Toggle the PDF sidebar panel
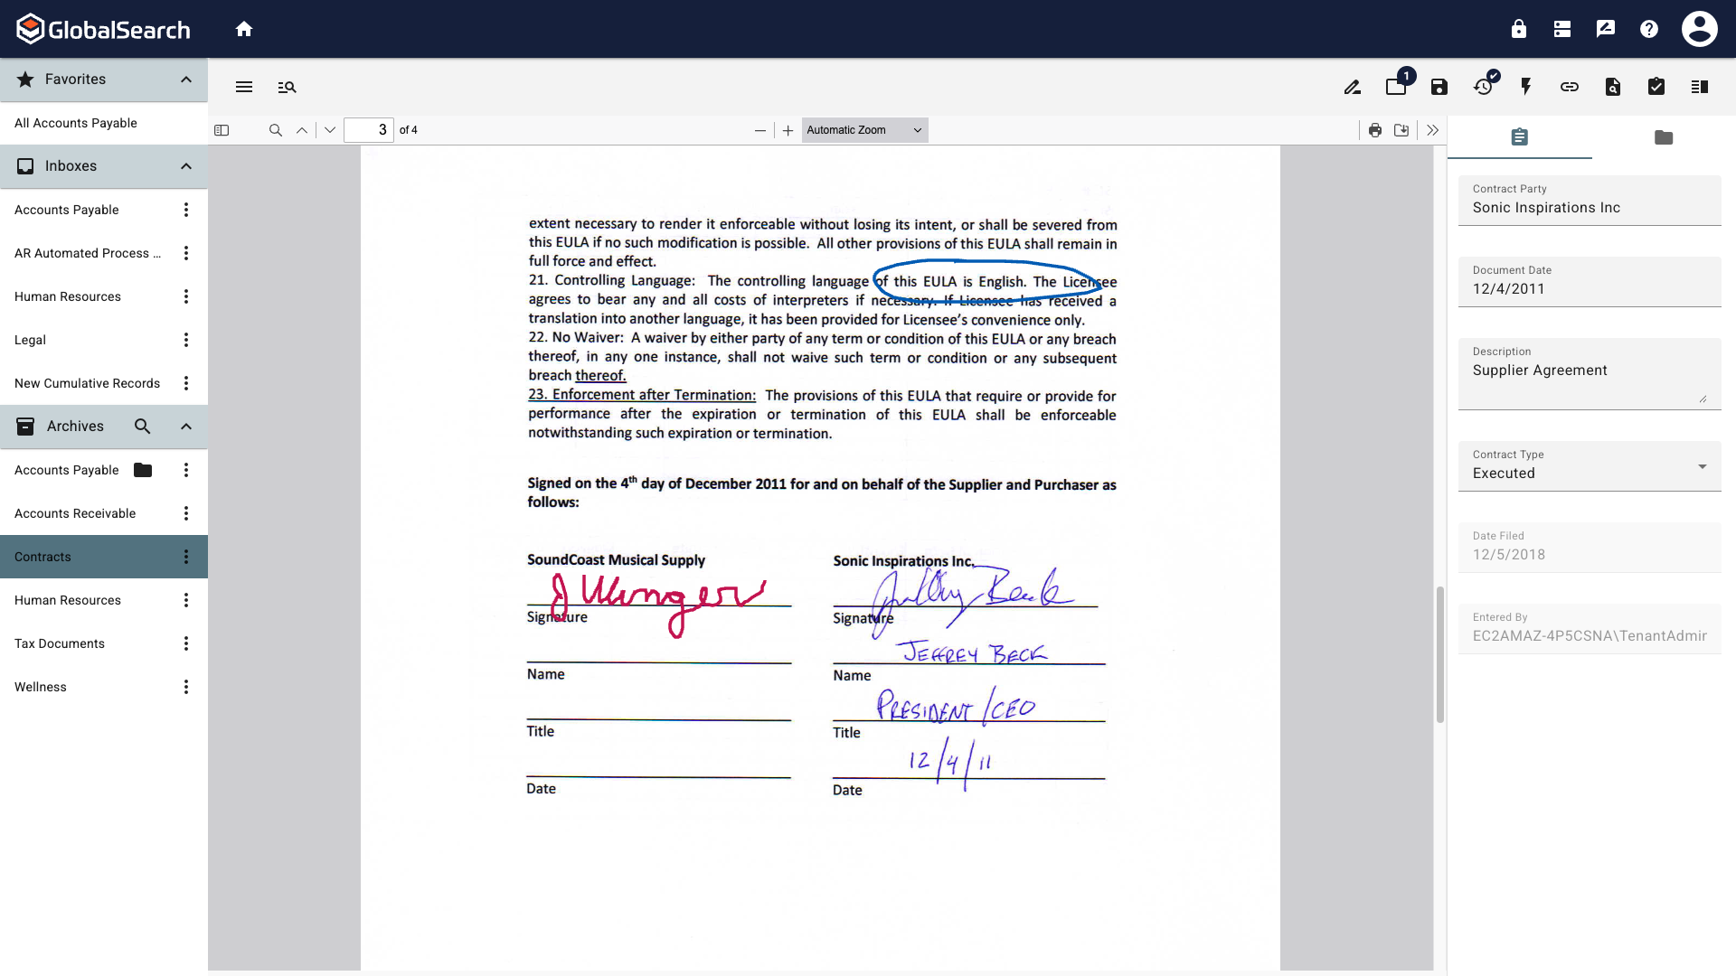 point(222,130)
